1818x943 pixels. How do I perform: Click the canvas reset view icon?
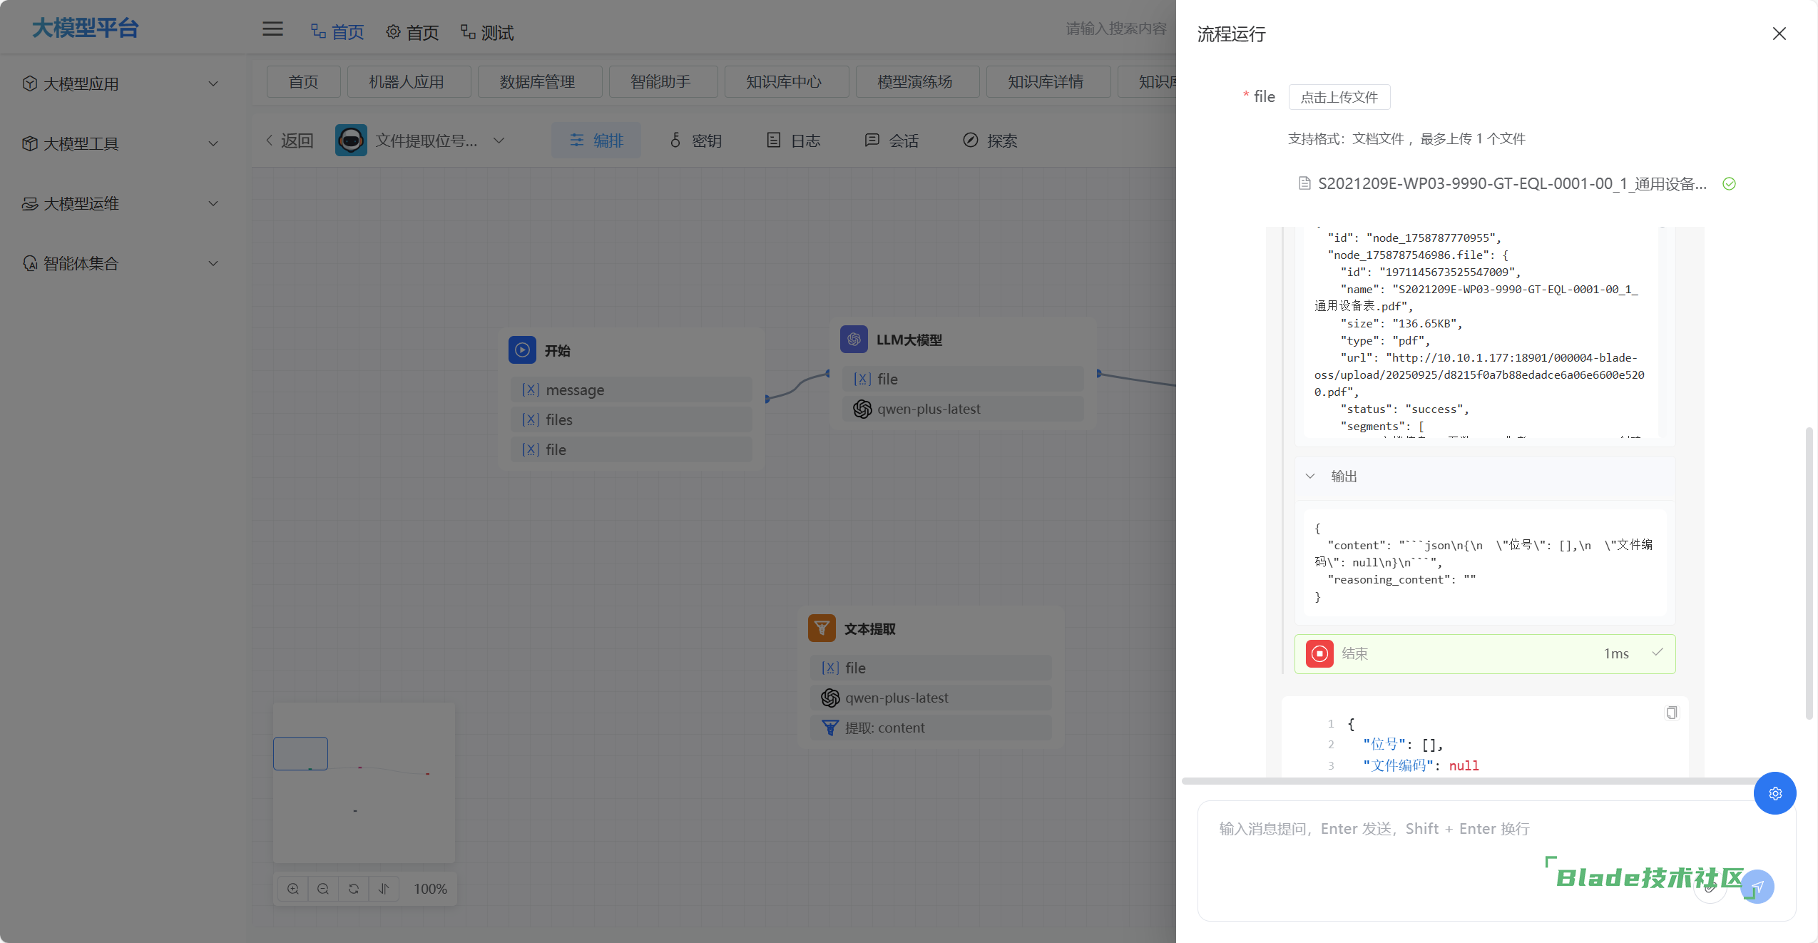click(x=353, y=889)
